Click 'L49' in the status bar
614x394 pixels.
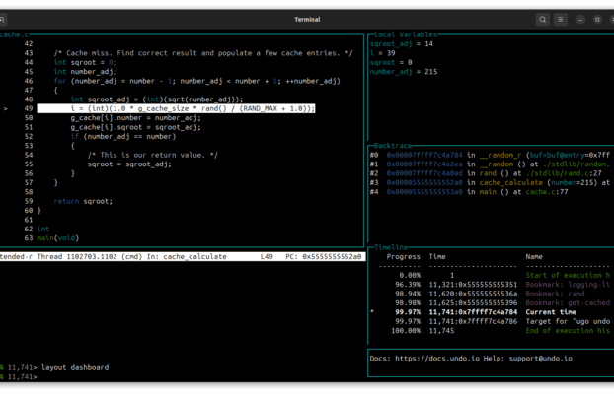(x=267, y=257)
